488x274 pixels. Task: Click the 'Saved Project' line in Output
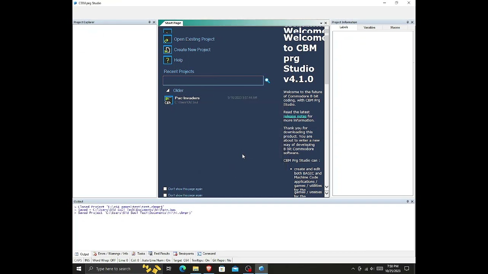click(133, 213)
